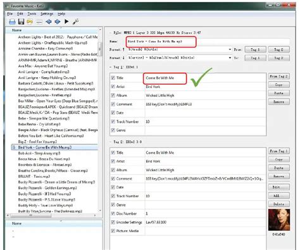
Task: Select Buddy Holly - True Love Ways.mp3
Action: click(x=46, y=205)
